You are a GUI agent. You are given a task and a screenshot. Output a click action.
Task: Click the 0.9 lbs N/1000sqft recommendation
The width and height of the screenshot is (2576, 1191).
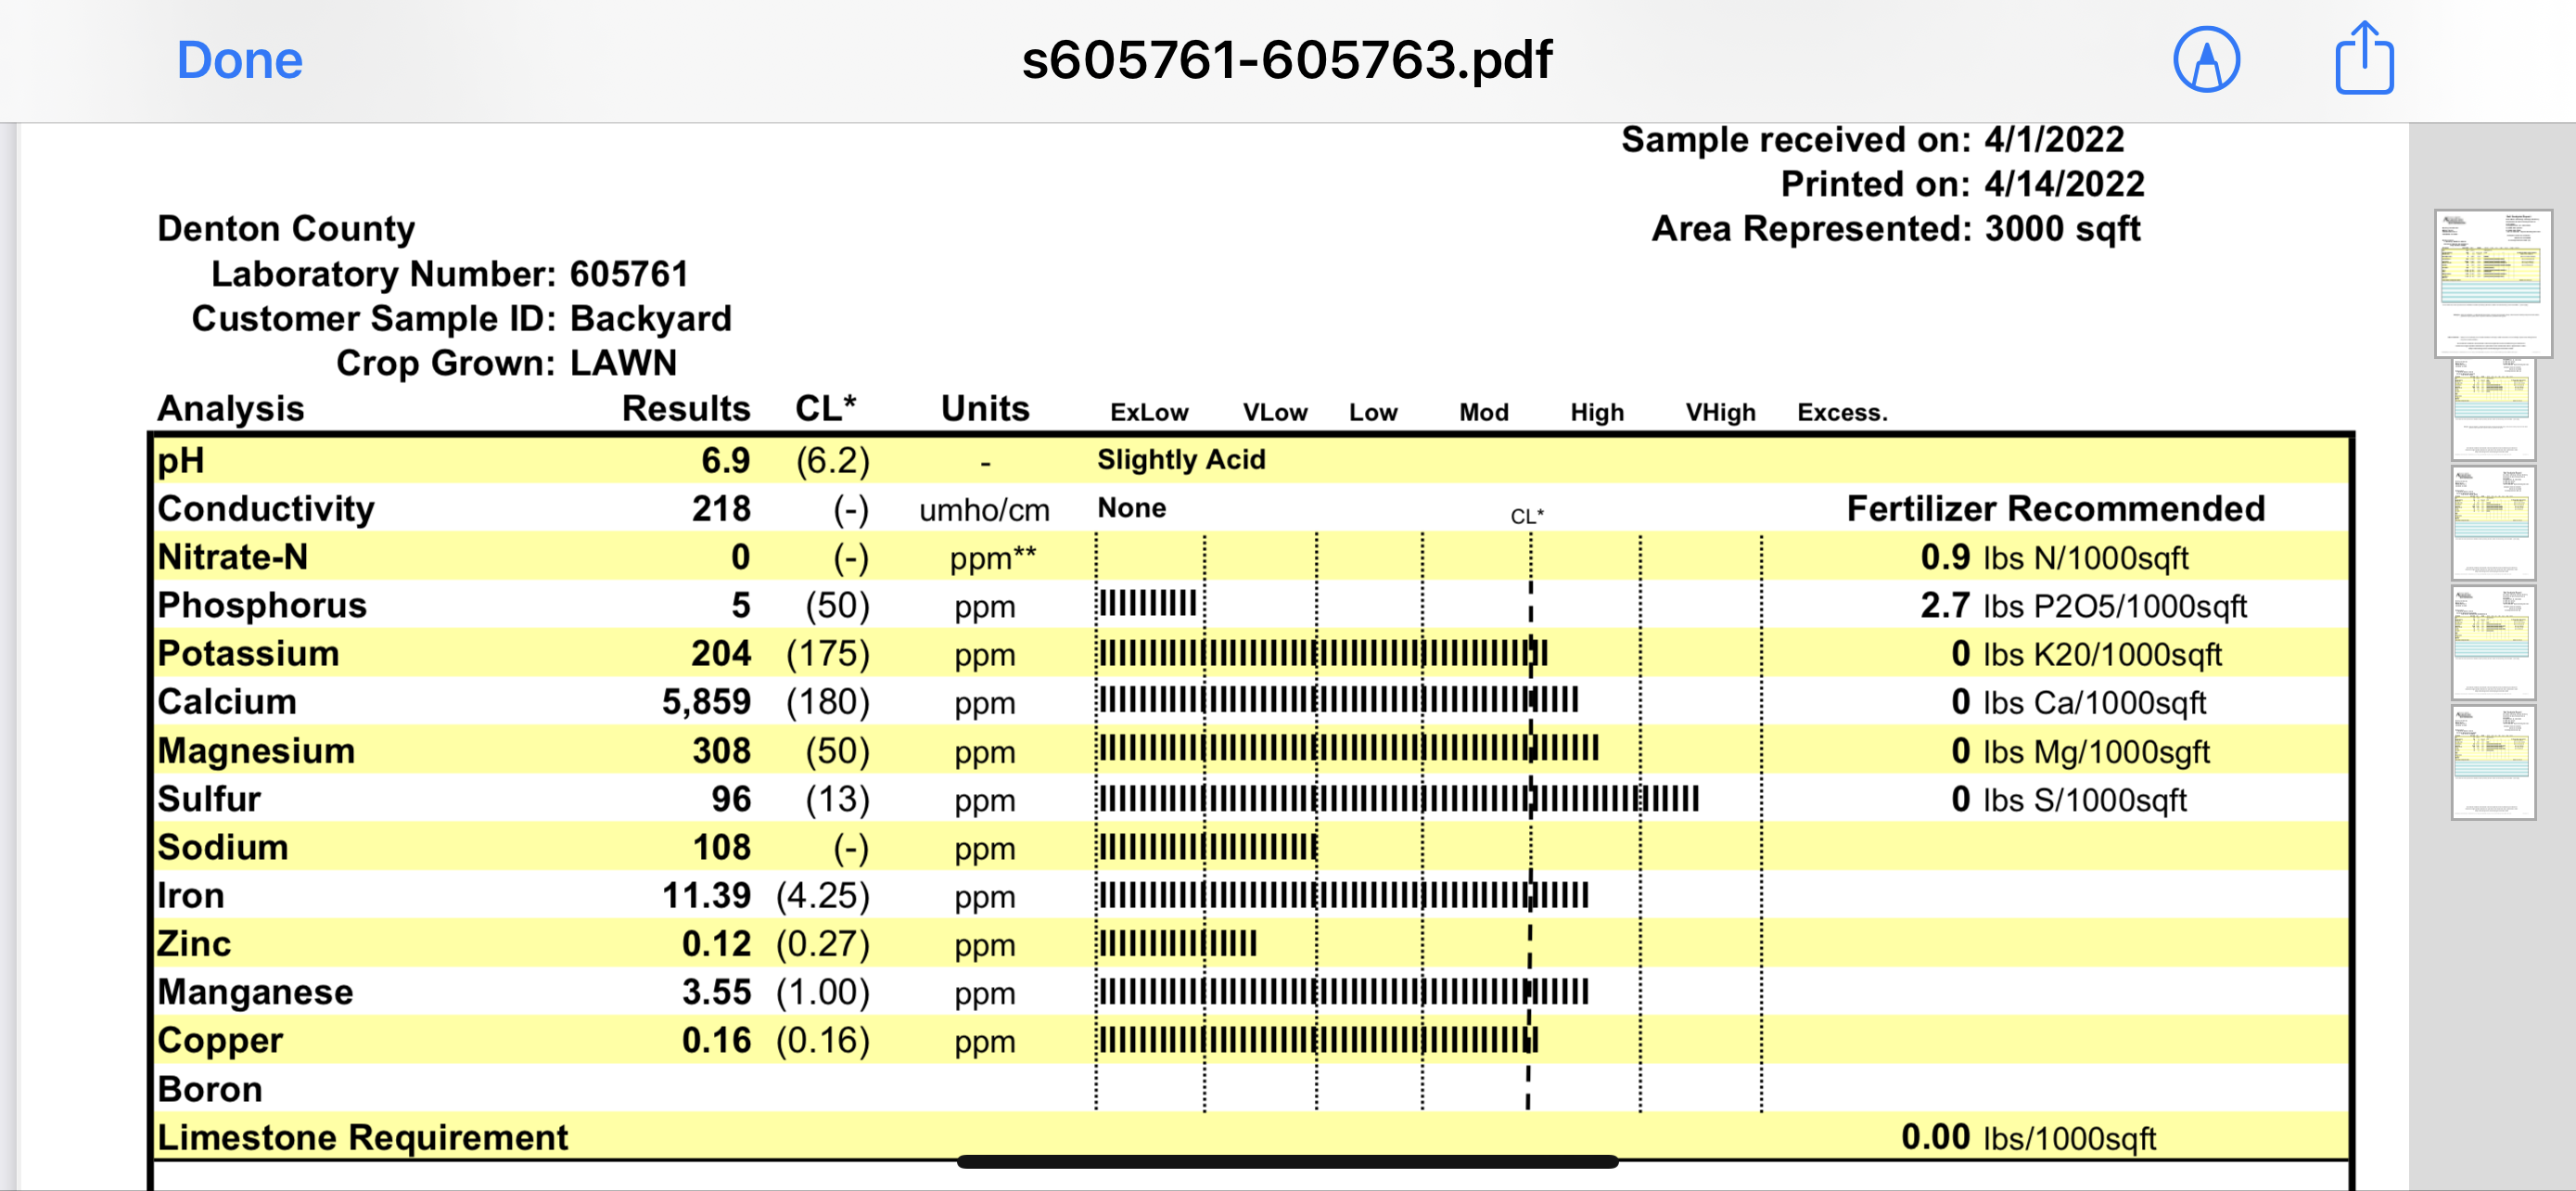[x=2054, y=558]
